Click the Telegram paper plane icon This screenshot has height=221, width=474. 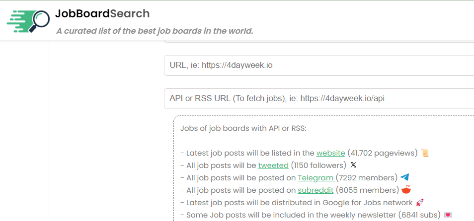coord(405,177)
